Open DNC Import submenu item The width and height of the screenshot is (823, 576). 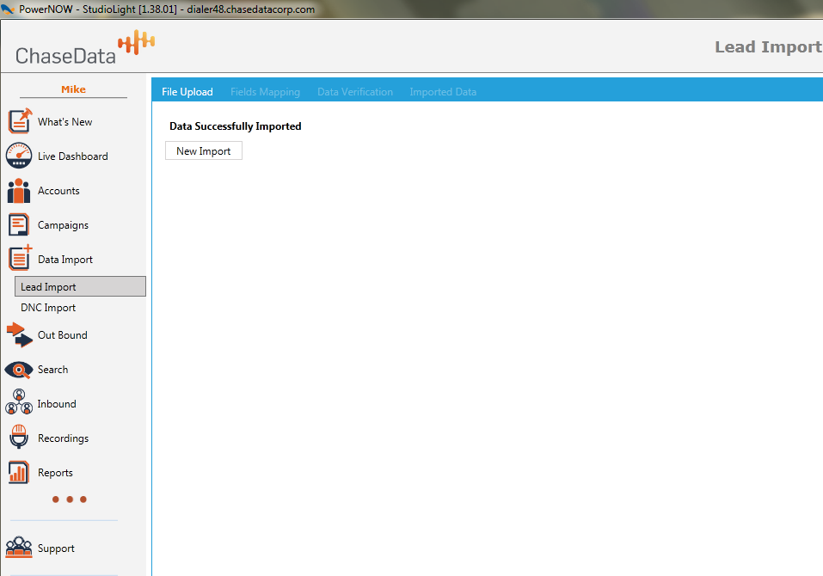pos(48,308)
